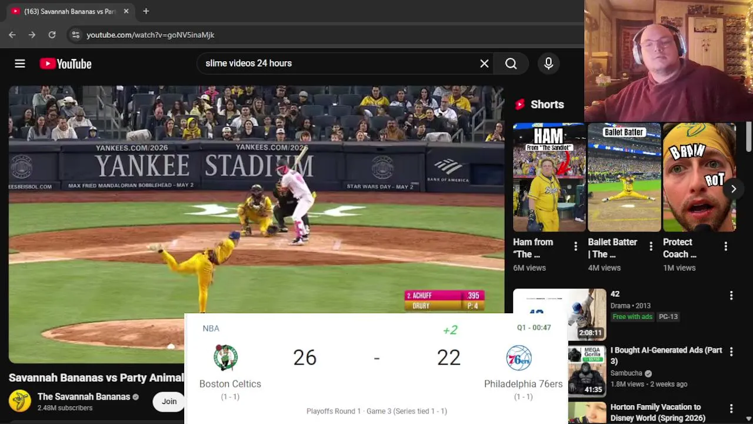Click the 1M views text under Protect Coach

(679, 268)
